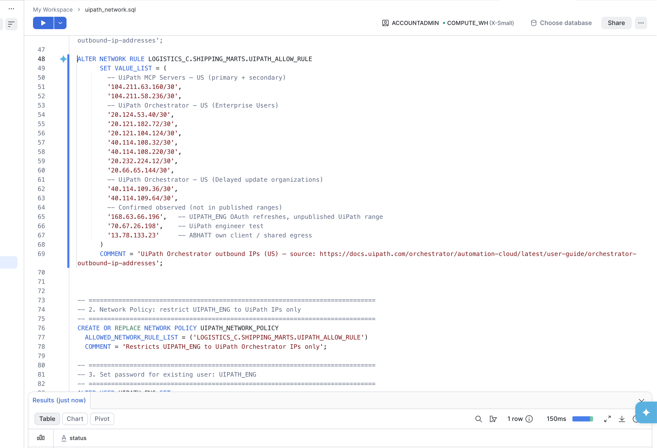Click the query duration progress bar
Viewport: 657px width, 448px height.
583,419
